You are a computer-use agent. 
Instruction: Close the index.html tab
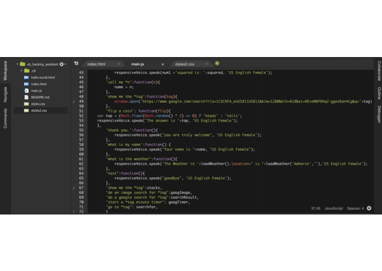(x=119, y=64)
